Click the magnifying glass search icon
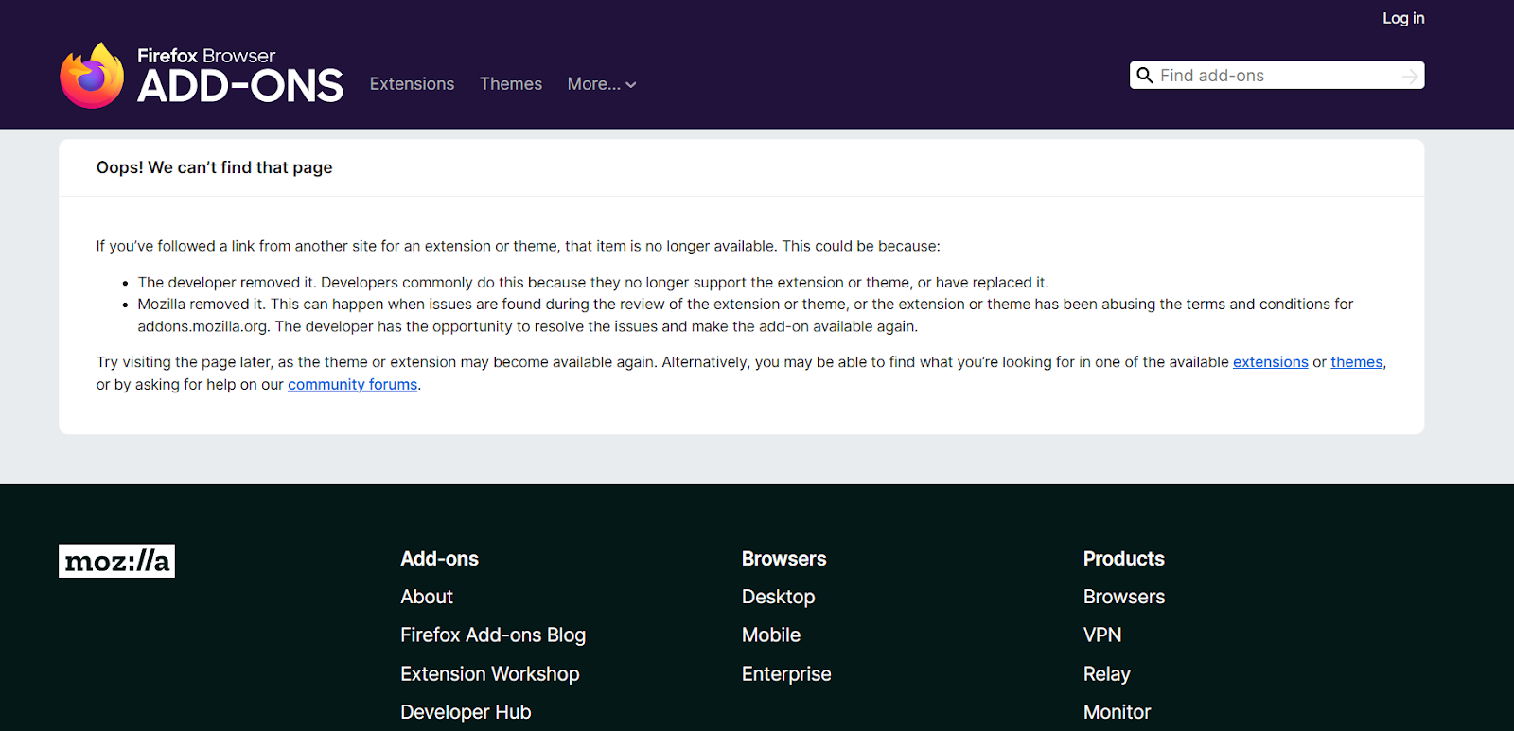 point(1145,76)
